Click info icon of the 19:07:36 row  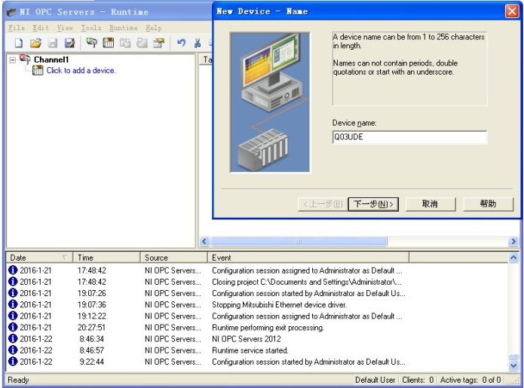tap(13, 304)
